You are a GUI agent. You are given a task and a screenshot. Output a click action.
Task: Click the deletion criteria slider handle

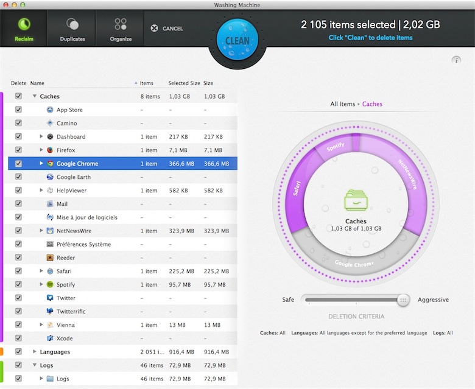403,300
